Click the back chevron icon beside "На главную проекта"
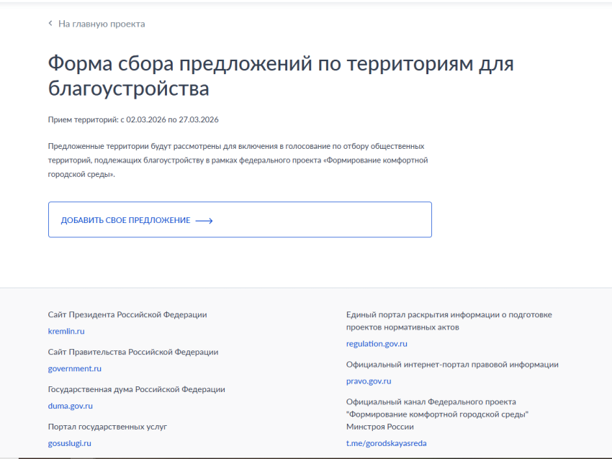 49,23
